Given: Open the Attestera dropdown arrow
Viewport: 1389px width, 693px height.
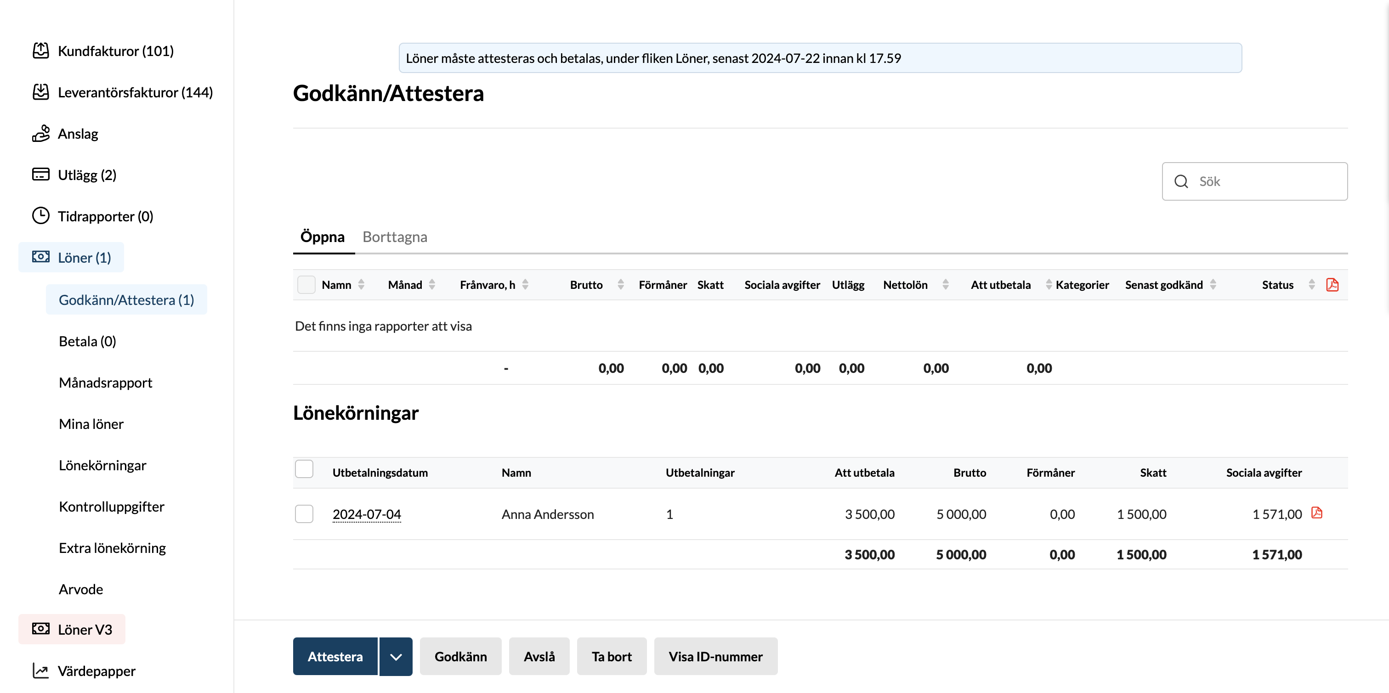Looking at the screenshot, I should point(396,656).
